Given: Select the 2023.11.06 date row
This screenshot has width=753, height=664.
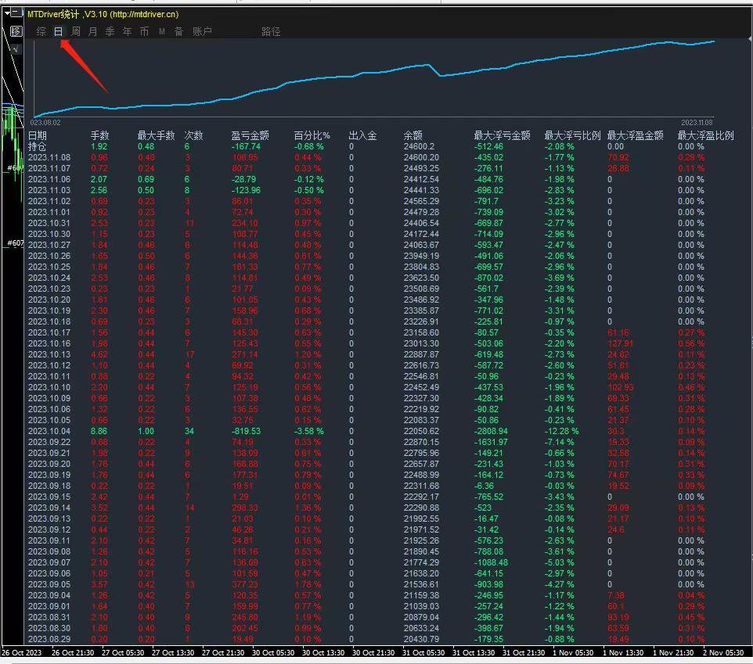Looking at the screenshot, I should [49, 179].
